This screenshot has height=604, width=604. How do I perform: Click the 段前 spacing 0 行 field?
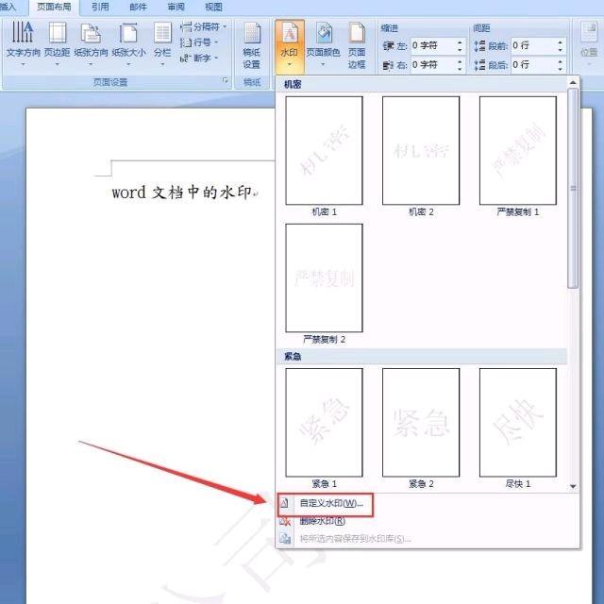click(x=533, y=46)
